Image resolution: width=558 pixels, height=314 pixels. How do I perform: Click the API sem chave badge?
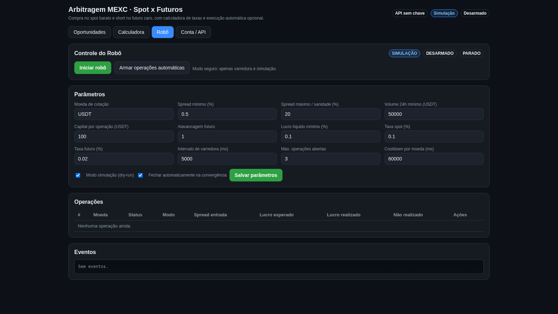410,13
